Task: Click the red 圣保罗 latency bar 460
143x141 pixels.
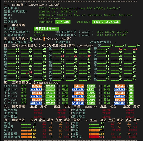Action: coord(94,137)
